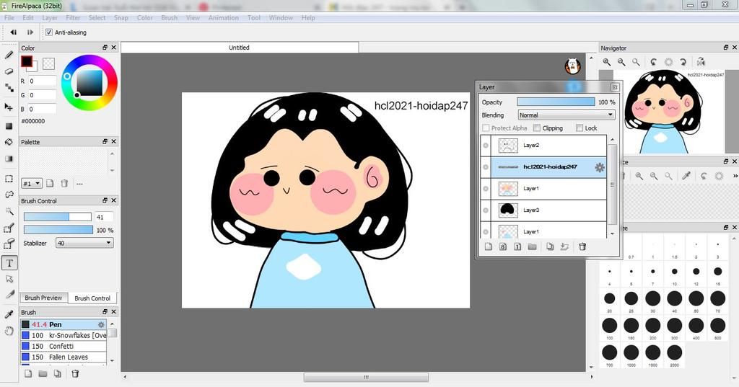Toggle visibility of Layer3
739x387 pixels.
point(486,210)
